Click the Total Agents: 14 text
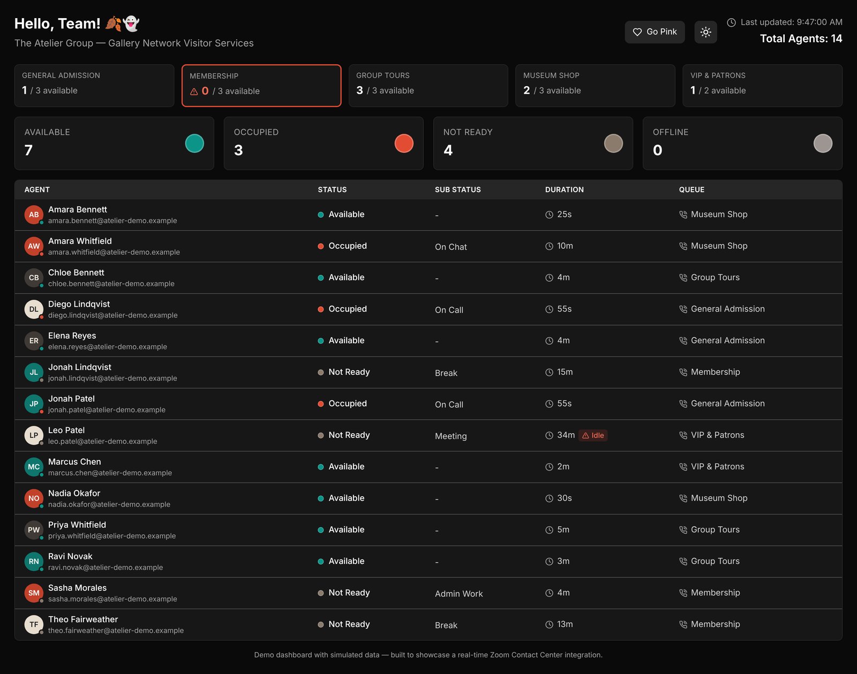 (801, 39)
